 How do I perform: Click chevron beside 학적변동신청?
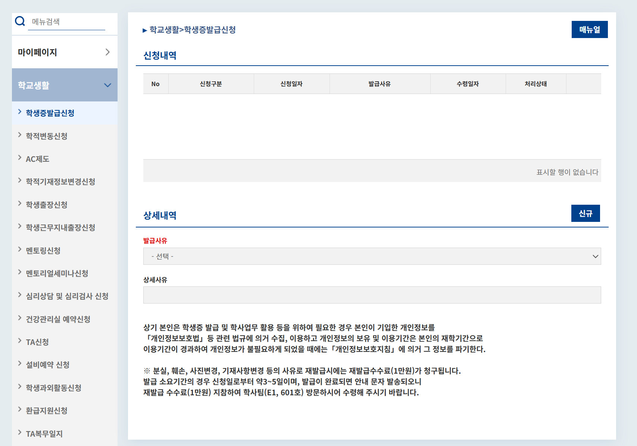point(20,135)
